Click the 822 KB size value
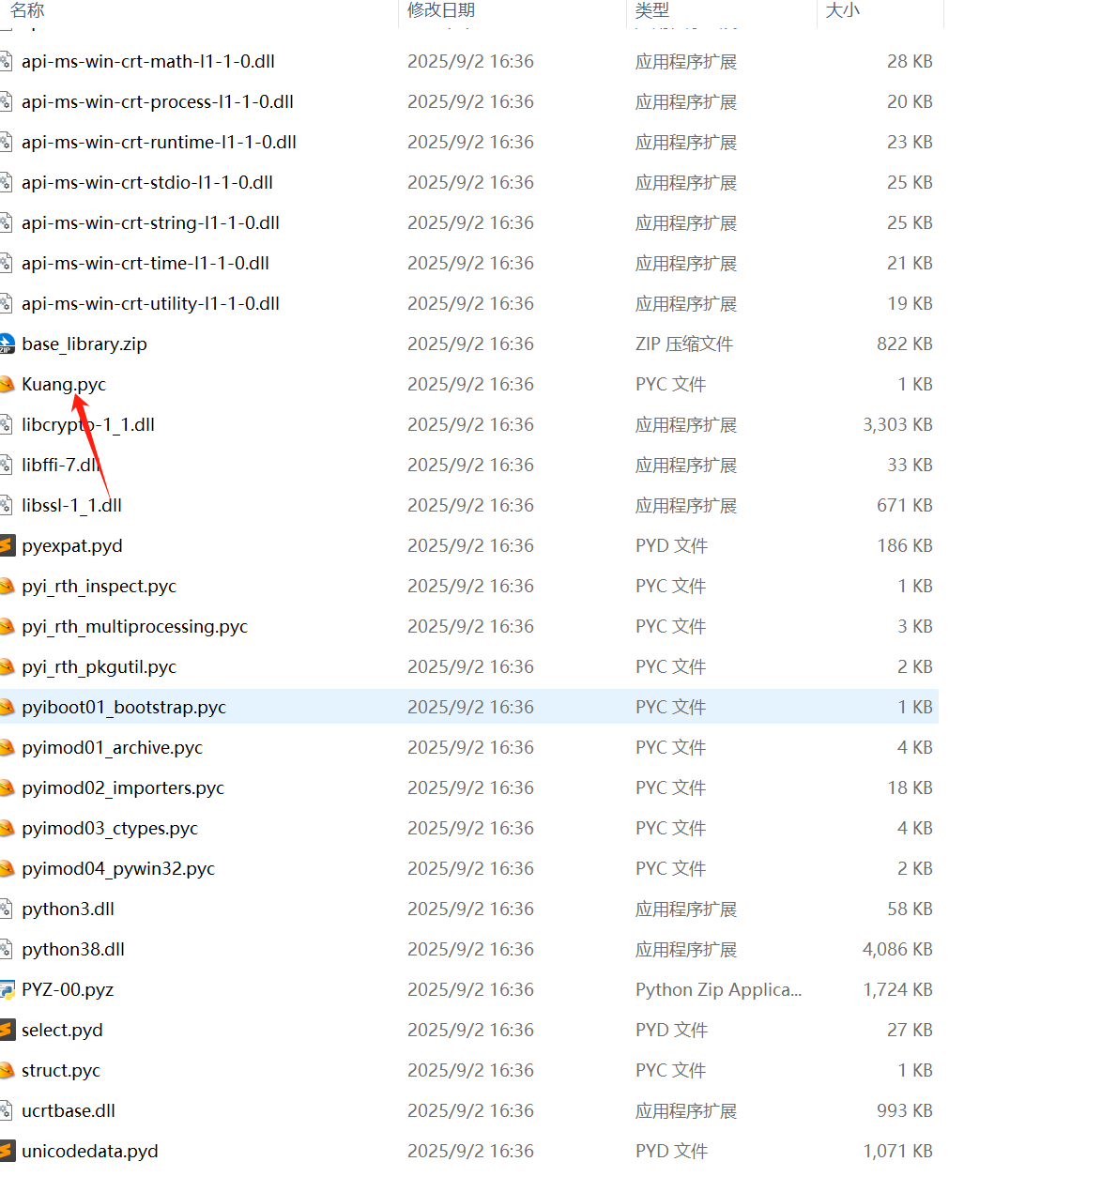Screen dimensions: 1102x1177 905,344
